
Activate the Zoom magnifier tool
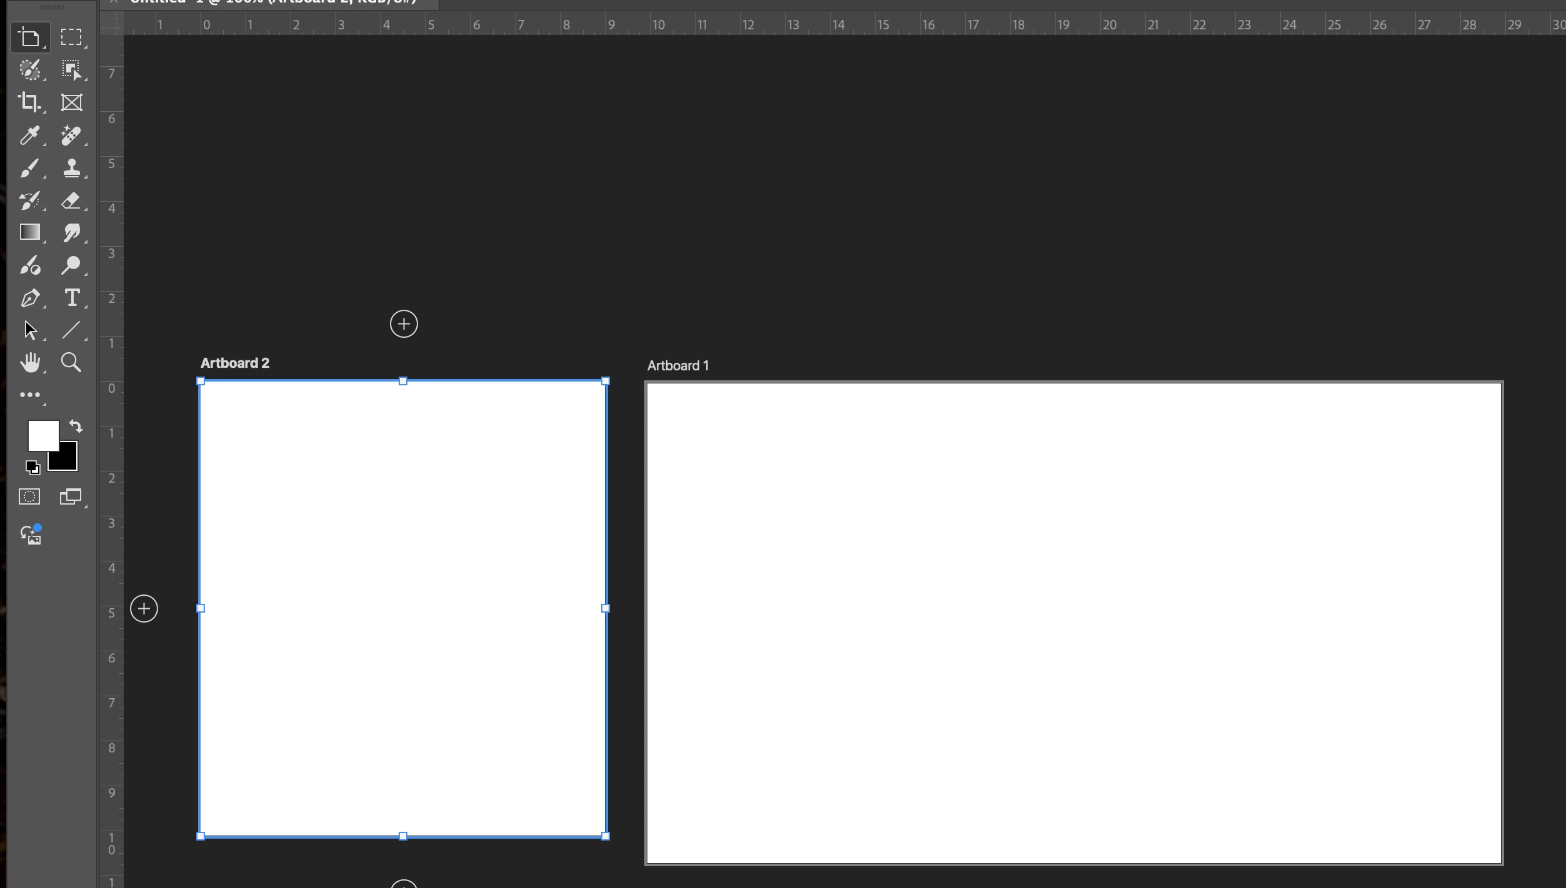71,362
